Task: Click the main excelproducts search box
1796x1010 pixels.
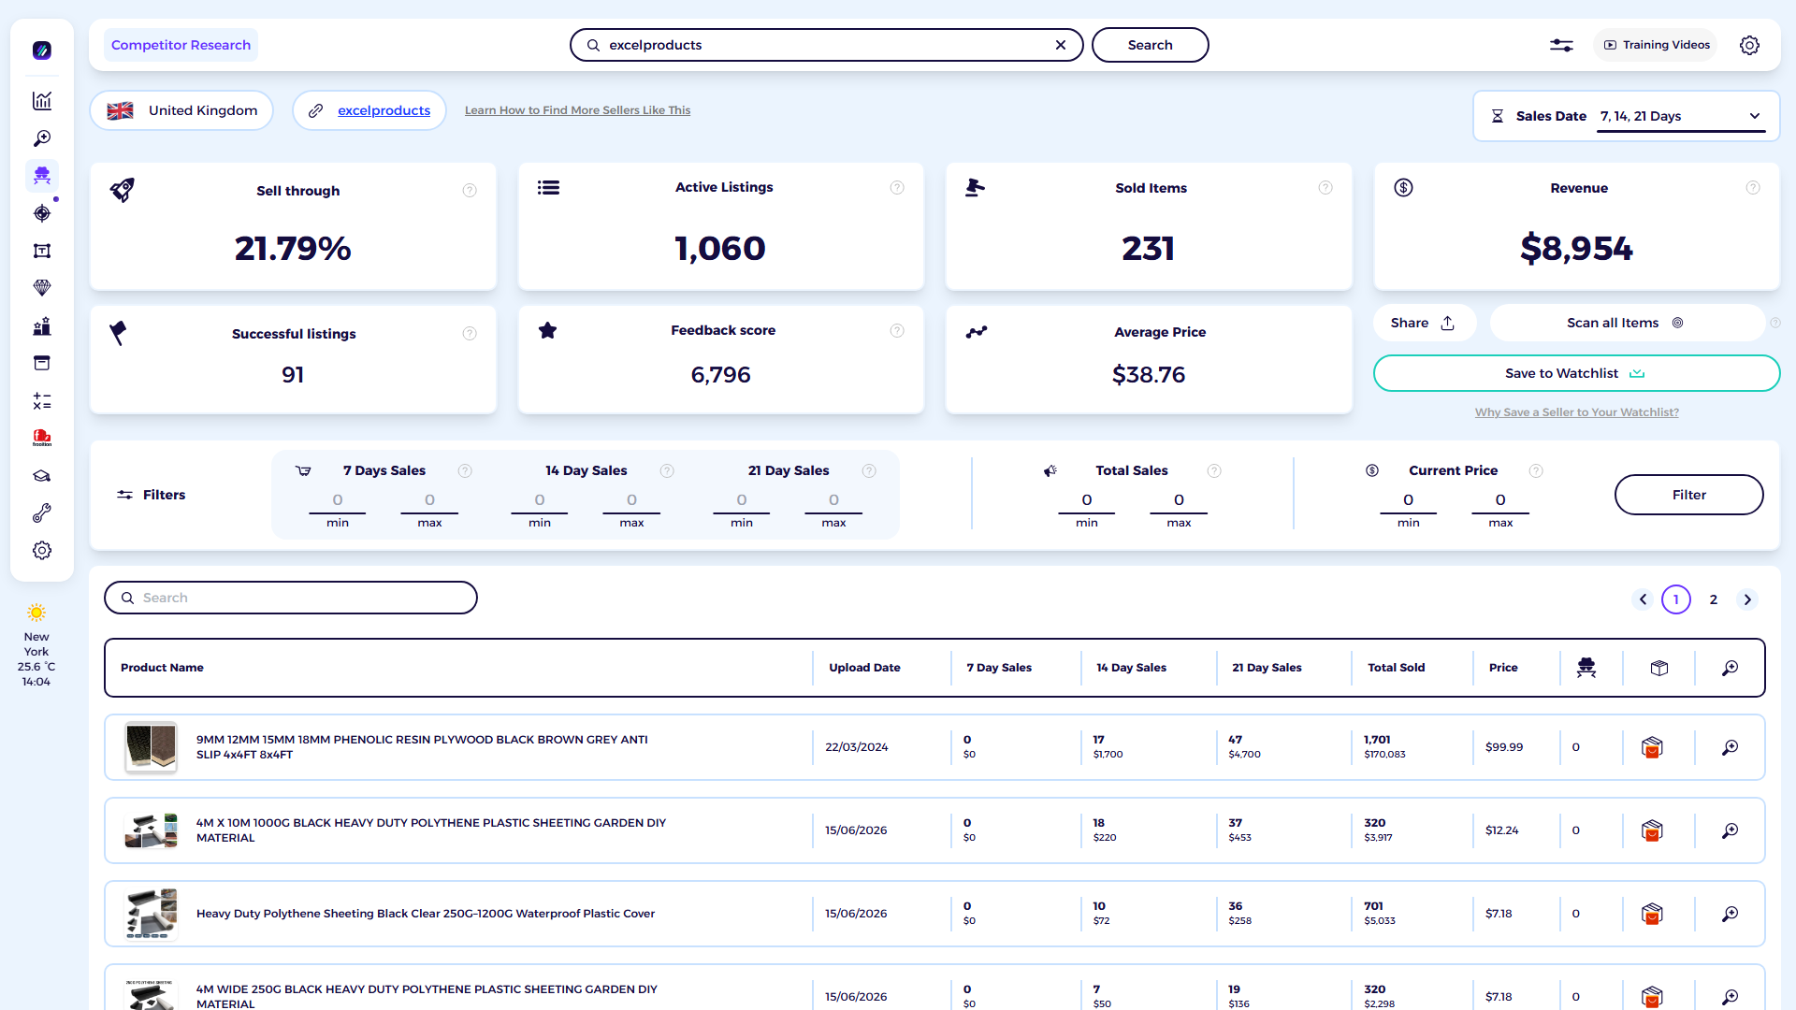Action: 826,45
